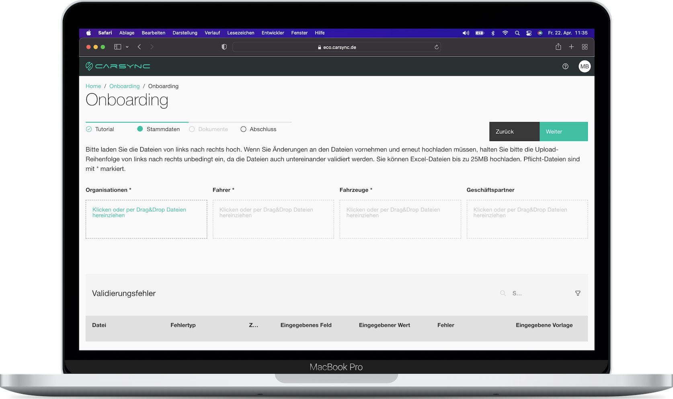Screen dimensions: 673x399
Task: Open the filter funnel icon
Action: [578, 293]
